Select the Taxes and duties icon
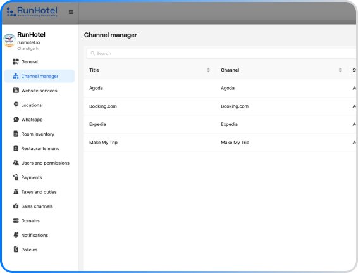This screenshot has height=273, width=358. point(16,191)
